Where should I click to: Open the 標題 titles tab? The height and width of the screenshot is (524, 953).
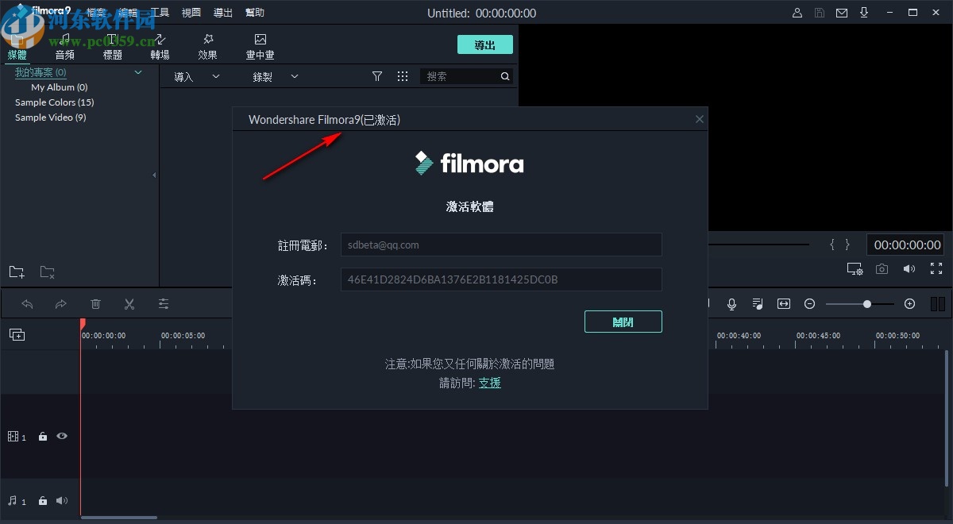[113, 47]
